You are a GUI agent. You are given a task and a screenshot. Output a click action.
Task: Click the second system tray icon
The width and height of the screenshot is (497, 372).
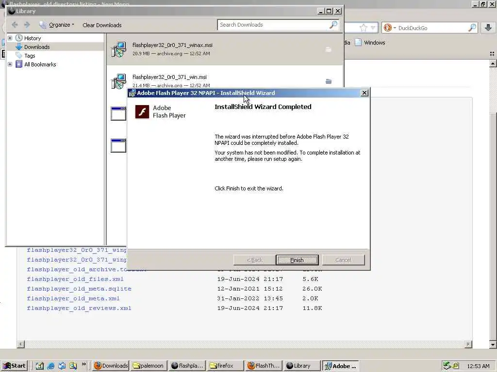tap(455, 366)
